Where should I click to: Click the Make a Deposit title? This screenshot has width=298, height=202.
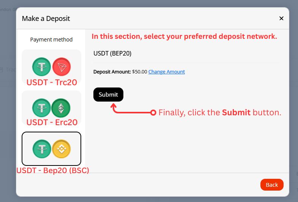coord(46,18)
